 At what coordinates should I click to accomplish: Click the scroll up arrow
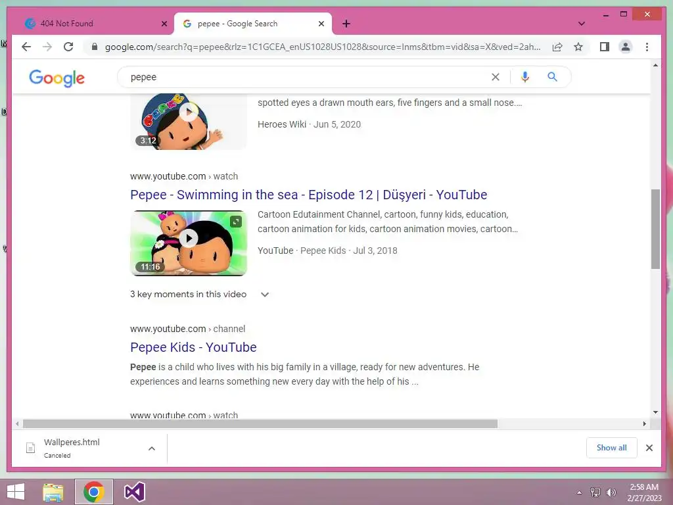[655, 65]
